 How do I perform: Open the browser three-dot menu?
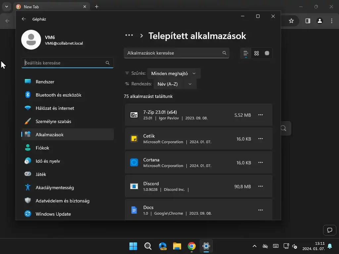pos(332,21)
